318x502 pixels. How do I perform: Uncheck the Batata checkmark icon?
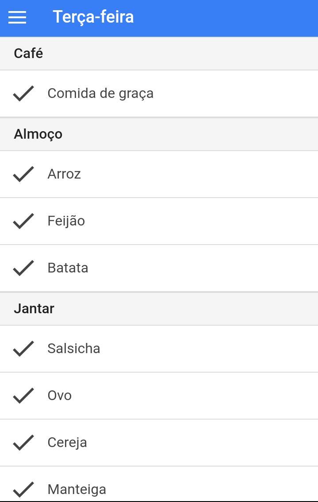[x=23, y=268]
